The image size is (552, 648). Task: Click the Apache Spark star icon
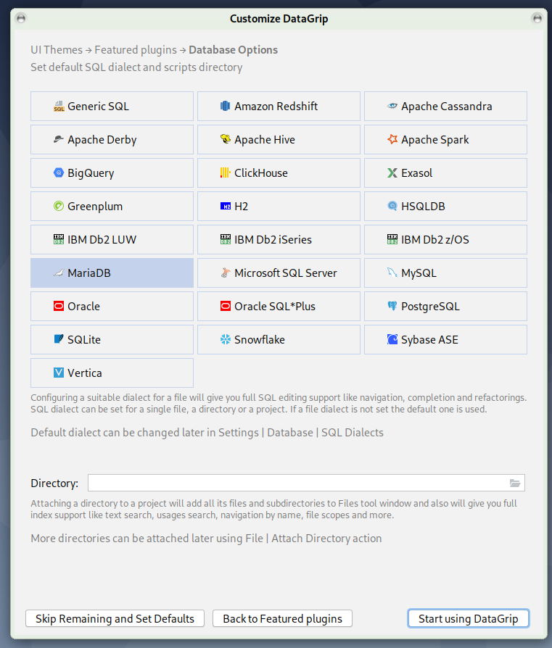tap(392, 139)
